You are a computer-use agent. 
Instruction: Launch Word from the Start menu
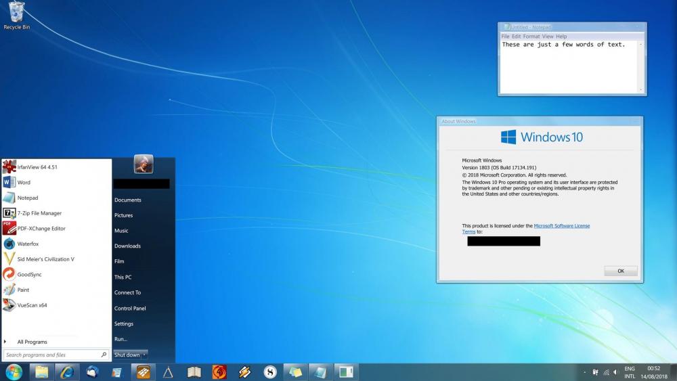click(24, 183)
